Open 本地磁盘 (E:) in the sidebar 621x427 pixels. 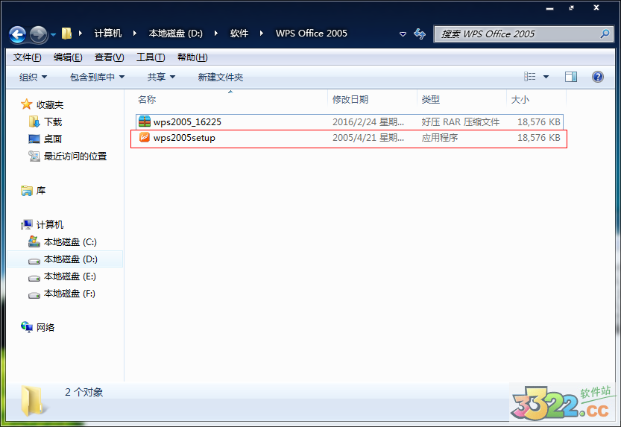(70, 276)
